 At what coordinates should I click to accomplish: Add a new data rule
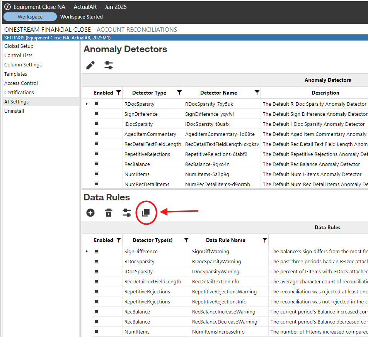90,213
